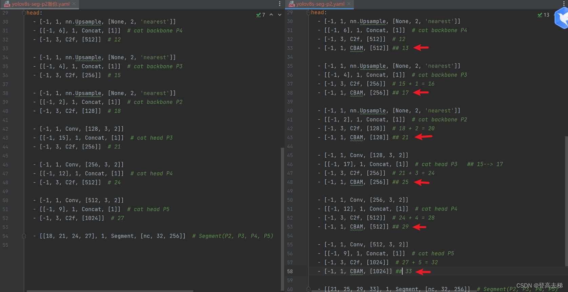Close the yolov8s-seg-p2备份.yaml tab

74,4
